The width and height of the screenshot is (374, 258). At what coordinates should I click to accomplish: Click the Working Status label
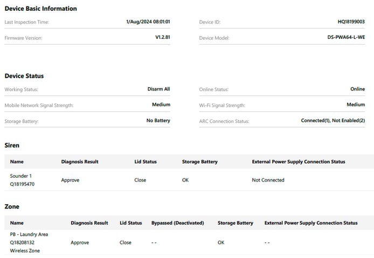21,89
